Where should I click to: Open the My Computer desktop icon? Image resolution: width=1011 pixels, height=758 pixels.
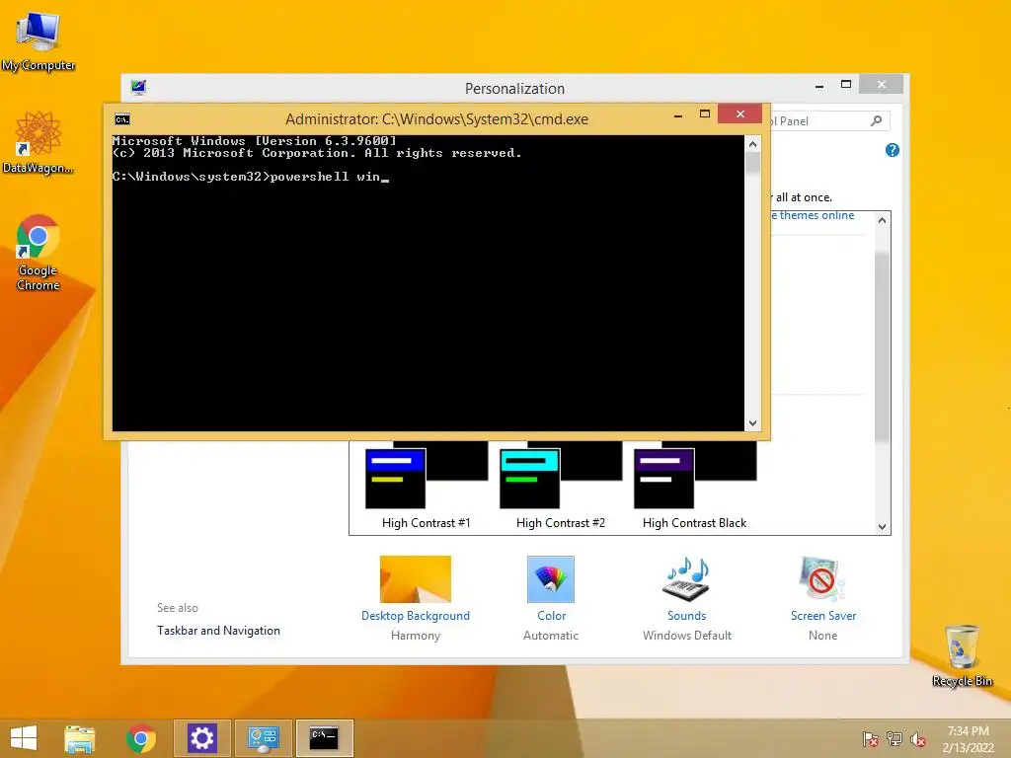(39, 40)
